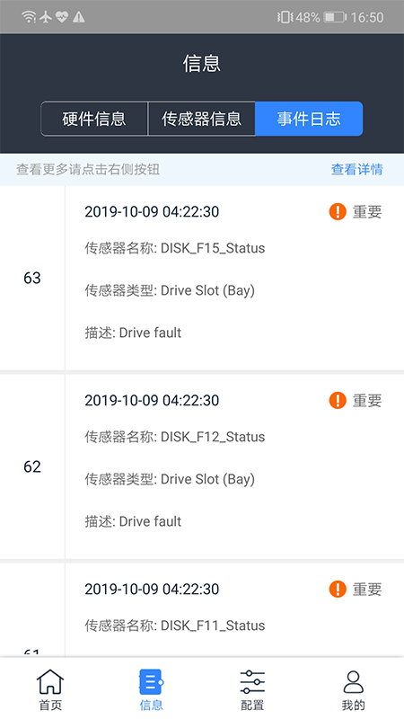Tap the 重要 label on event 63
The image size is (404, 719).
[x=367, y=211]
